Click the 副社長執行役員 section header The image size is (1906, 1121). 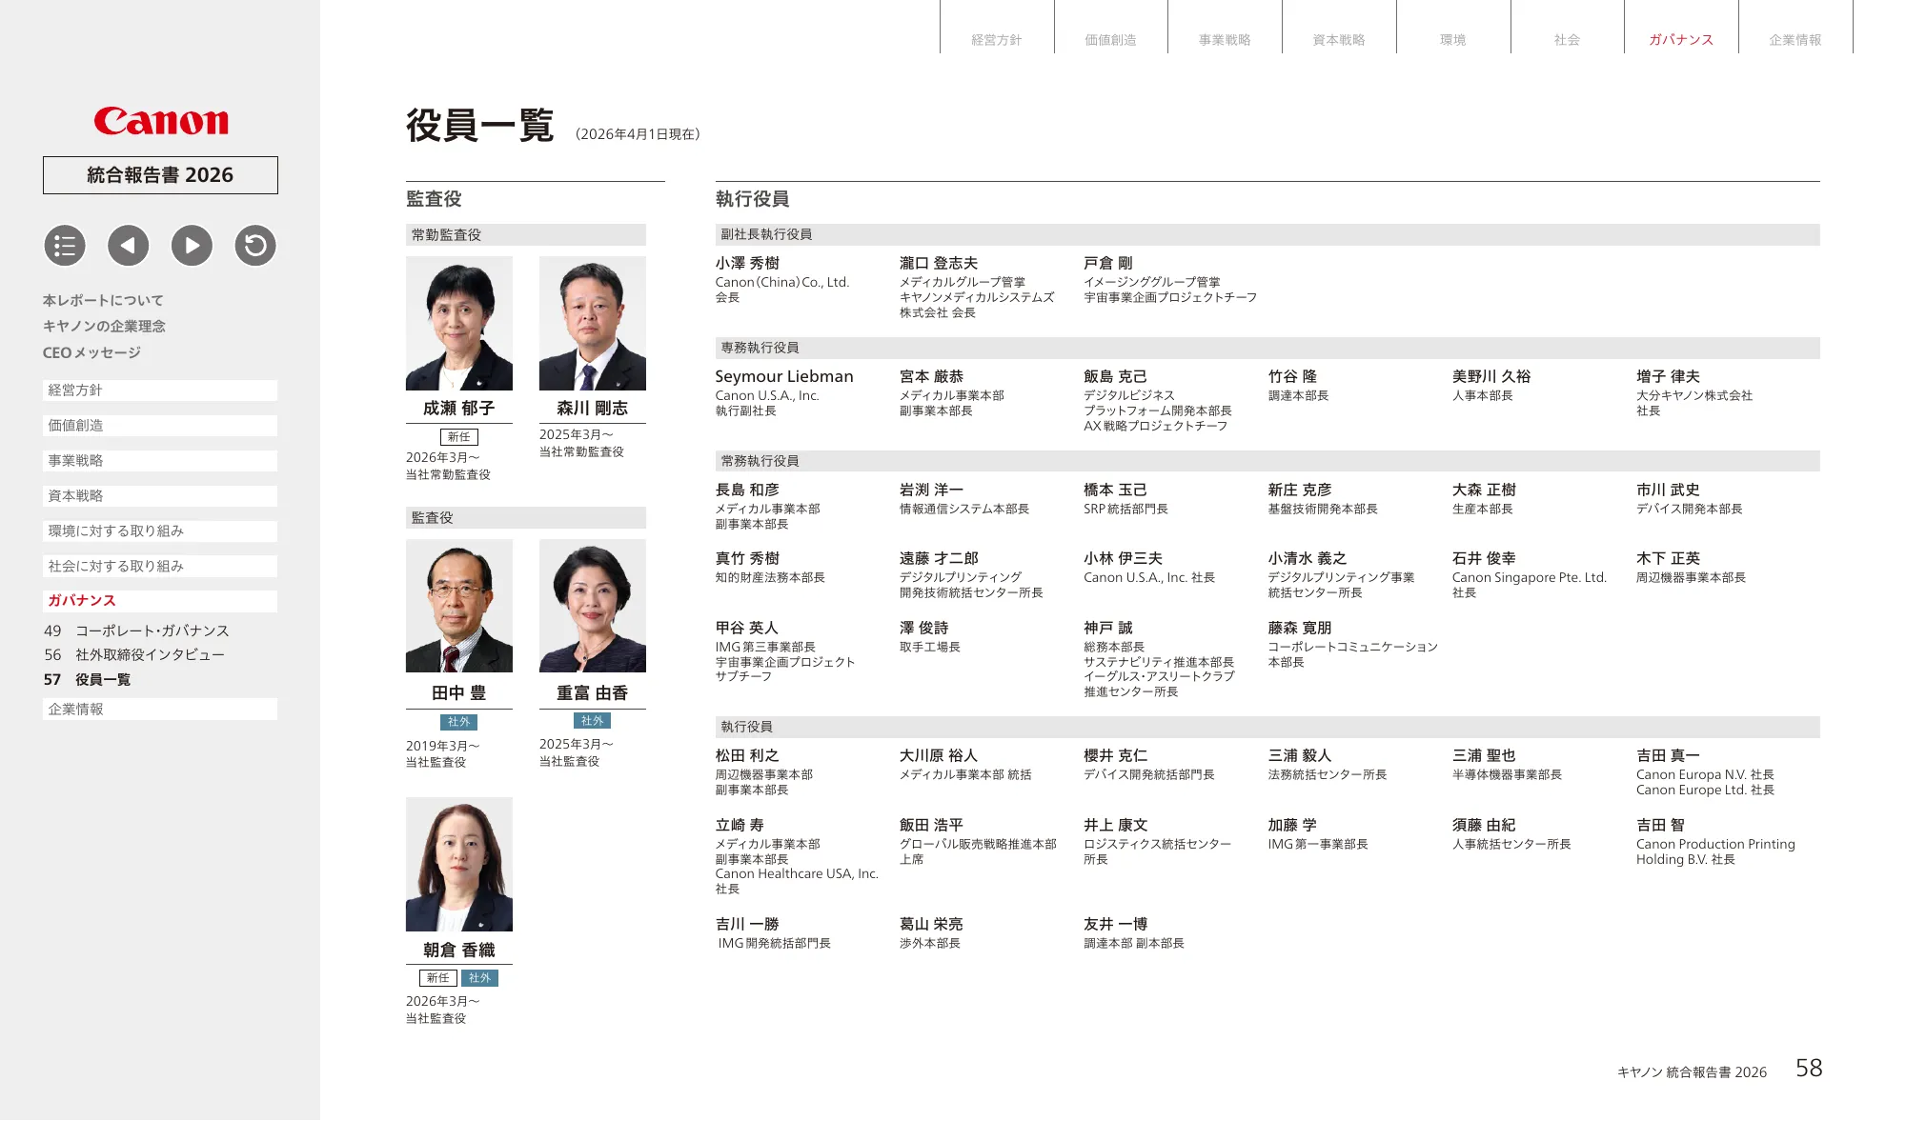coord(1267,234)
